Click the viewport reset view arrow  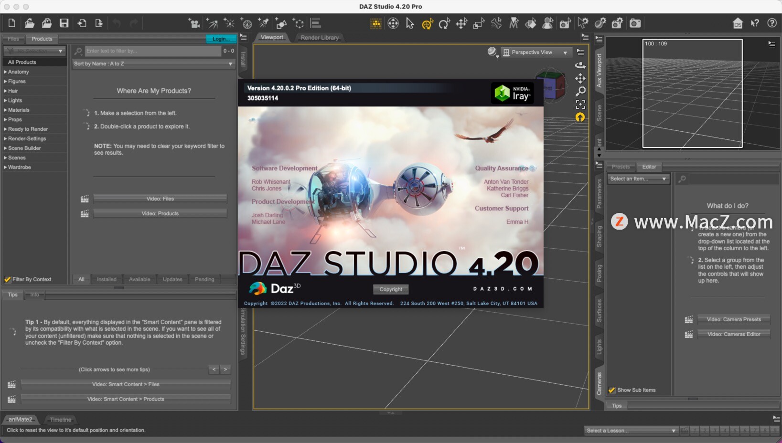(580, 117)
